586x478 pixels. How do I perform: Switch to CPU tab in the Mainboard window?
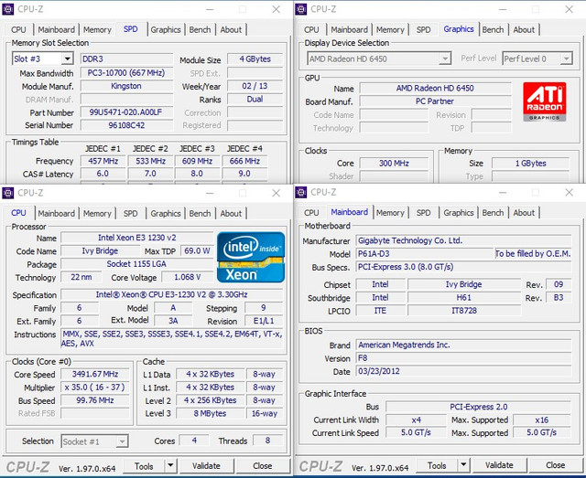coord(311,213)
